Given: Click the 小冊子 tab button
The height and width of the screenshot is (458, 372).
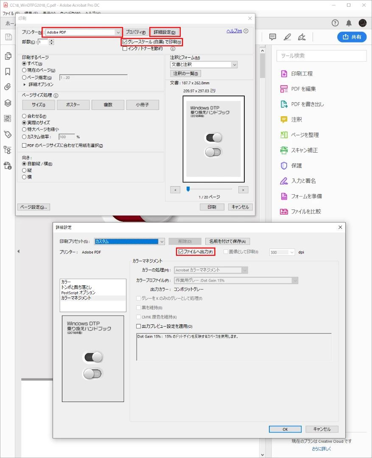Looking at the screenshot, I should [143, 105].
